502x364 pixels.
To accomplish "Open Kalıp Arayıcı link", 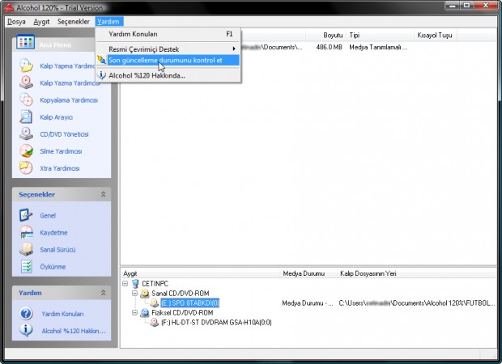I will pyautogui.click(x=57, y=117).
